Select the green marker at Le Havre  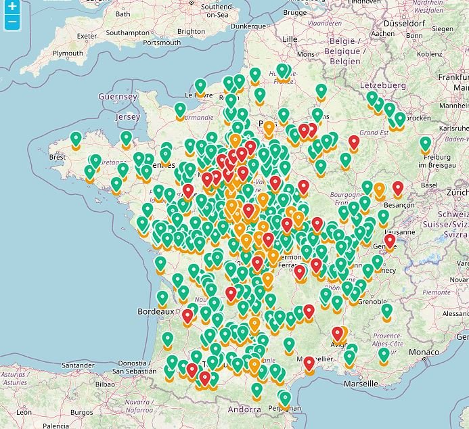coord(200,86)
